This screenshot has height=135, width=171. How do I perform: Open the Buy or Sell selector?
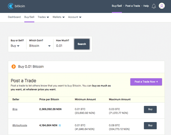point(15,46)
